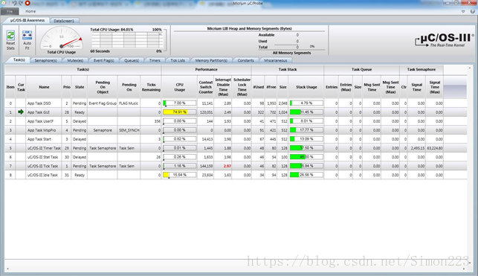Image resolution: width=478 pixels, height=276 pixels.
Task: Click the CPU Usage column header
Action: 180,87
